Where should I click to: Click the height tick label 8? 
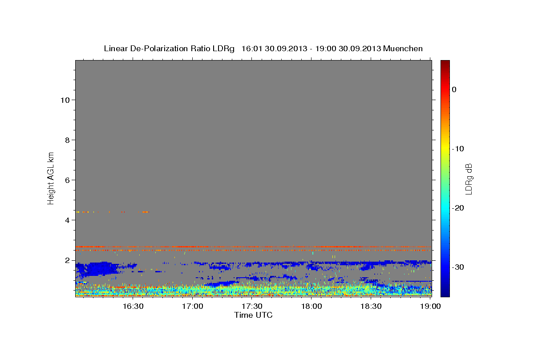tap(66, 140)
